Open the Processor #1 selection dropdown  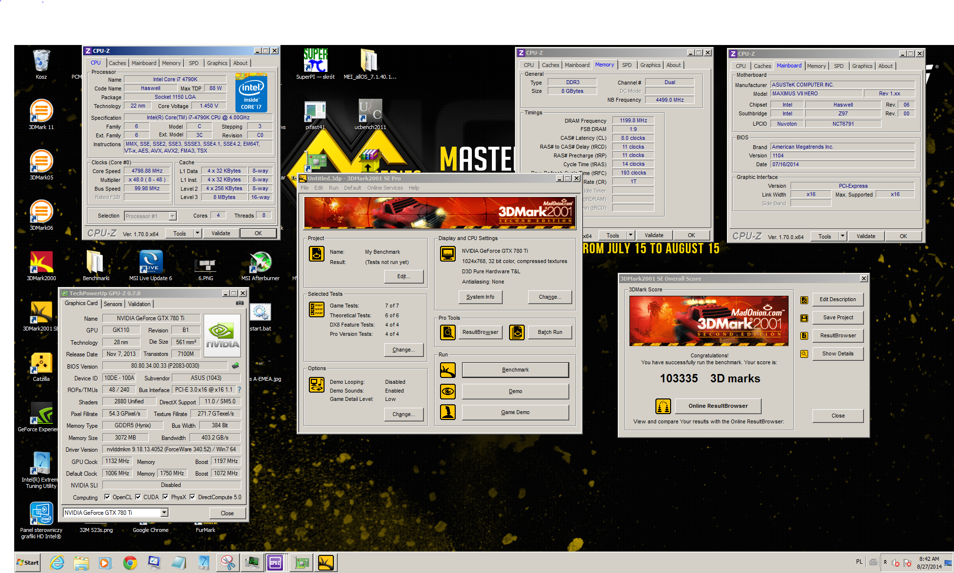(x=172, y=216)
